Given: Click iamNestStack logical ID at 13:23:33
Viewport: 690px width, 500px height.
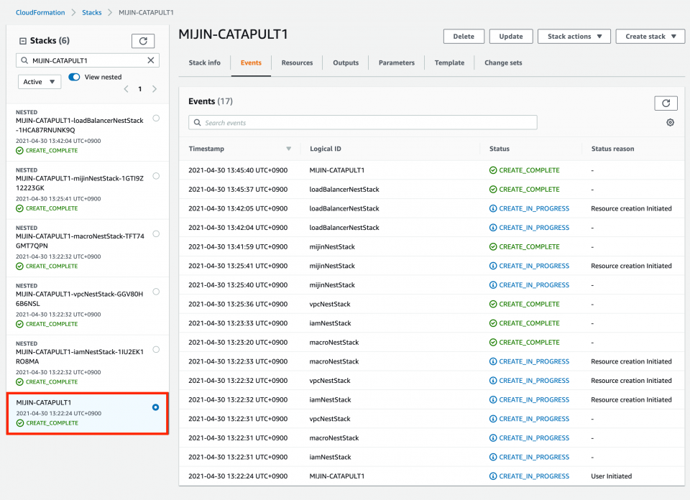Looking at the screenshot, I should (x=330, y=323).
